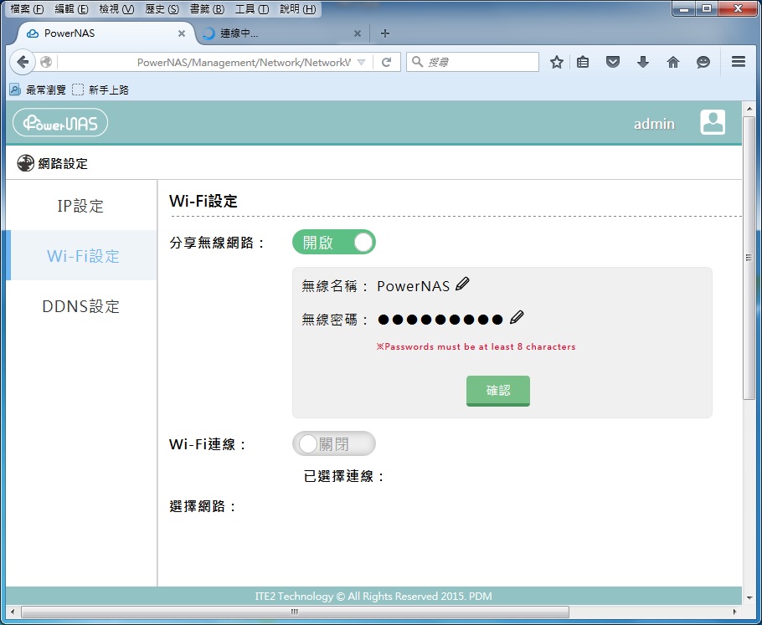Open the bookmarks list icon
762x625 pixels.
click(583, 62)
